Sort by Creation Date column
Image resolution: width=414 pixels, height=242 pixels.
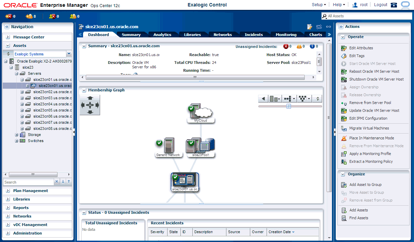pyautogui.click(x=281, y=232)
